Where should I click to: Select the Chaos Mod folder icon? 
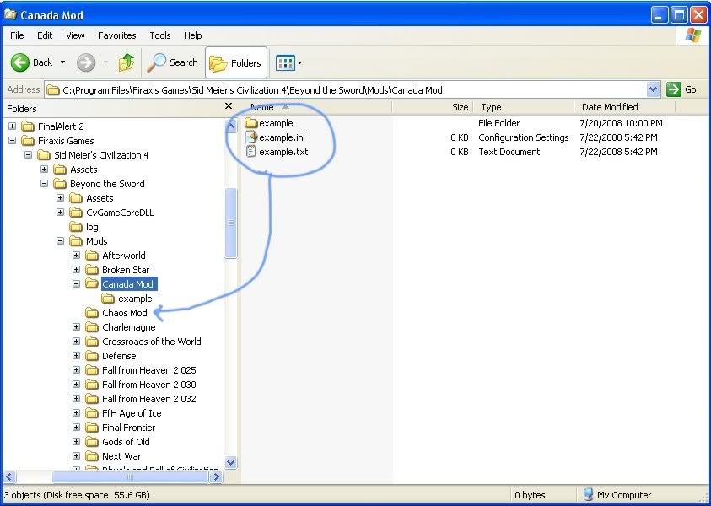coord(92,312)
